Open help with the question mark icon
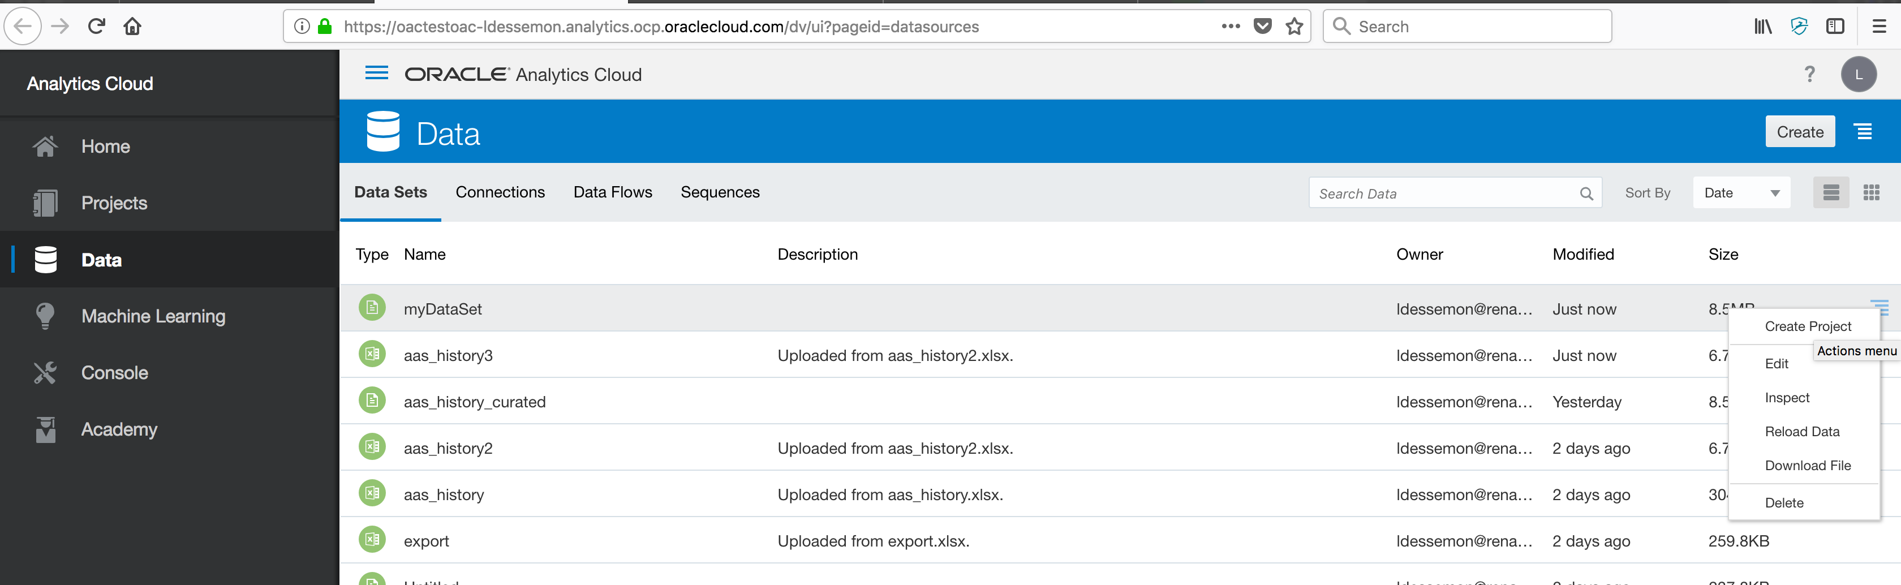Viewport: 1901px width, 585px height. pos(1809,74)
